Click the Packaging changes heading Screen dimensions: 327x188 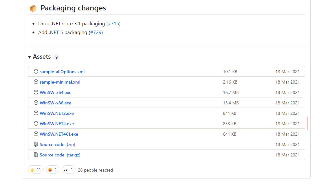[x=73, y=8]
